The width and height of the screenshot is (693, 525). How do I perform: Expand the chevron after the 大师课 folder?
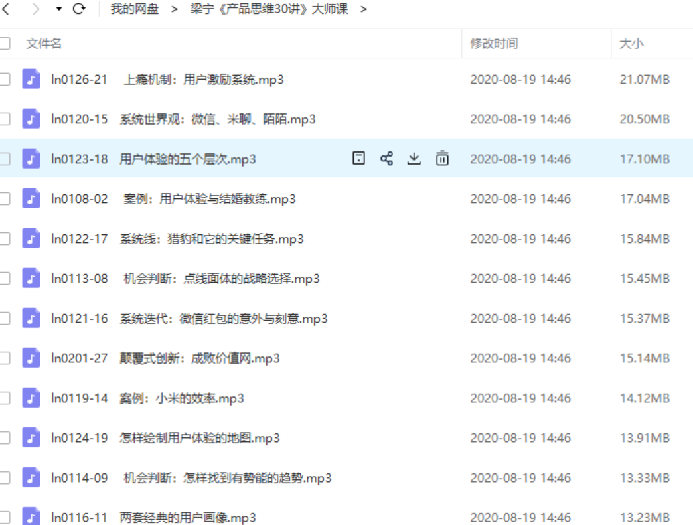click(363, 9)
